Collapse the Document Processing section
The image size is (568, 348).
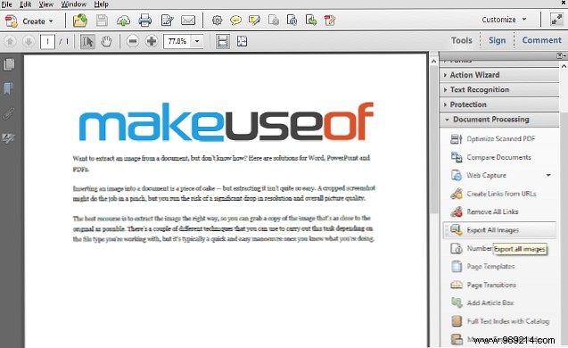pos(499,120)
